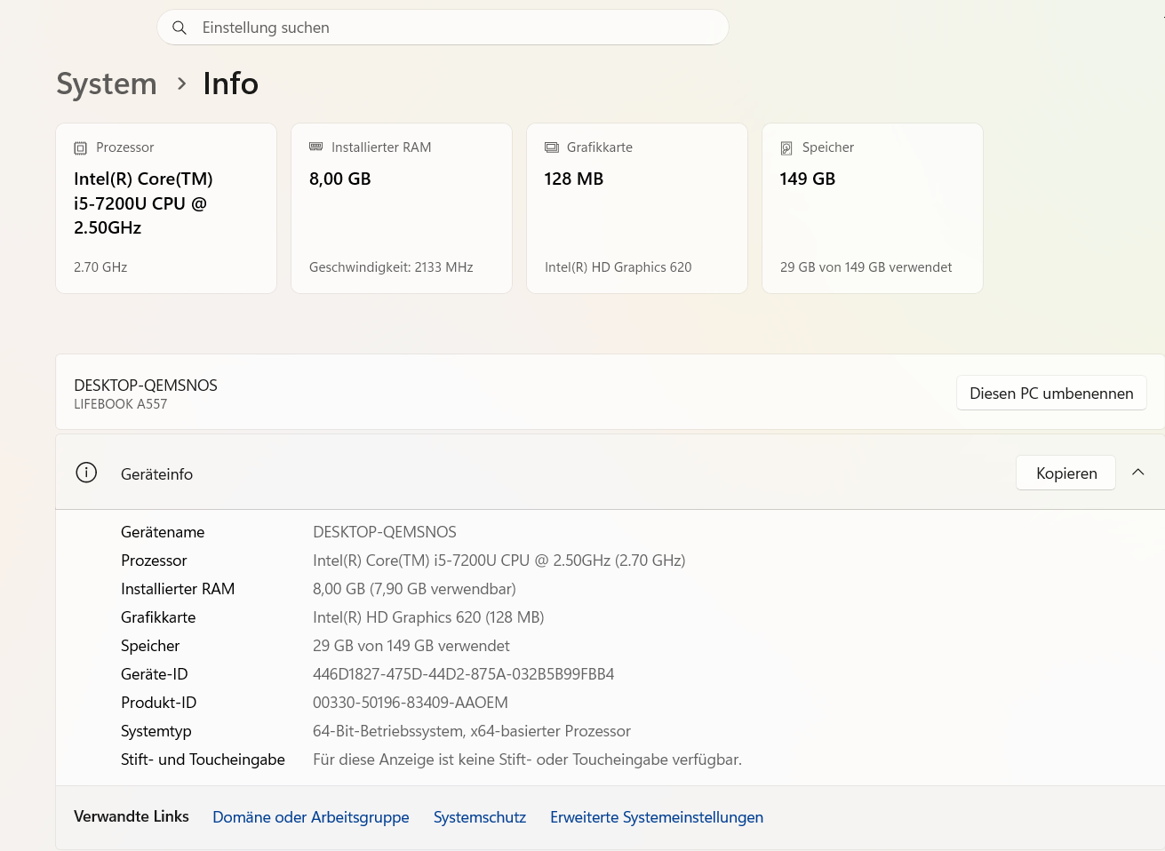Click the 'Speicher' label in the Geräteinfo list
The width and height of the screenshot is (1165, 851).
150,646
